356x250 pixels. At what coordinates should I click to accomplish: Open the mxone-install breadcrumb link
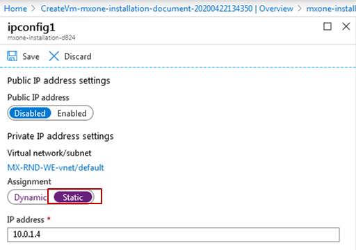point(331,8)
